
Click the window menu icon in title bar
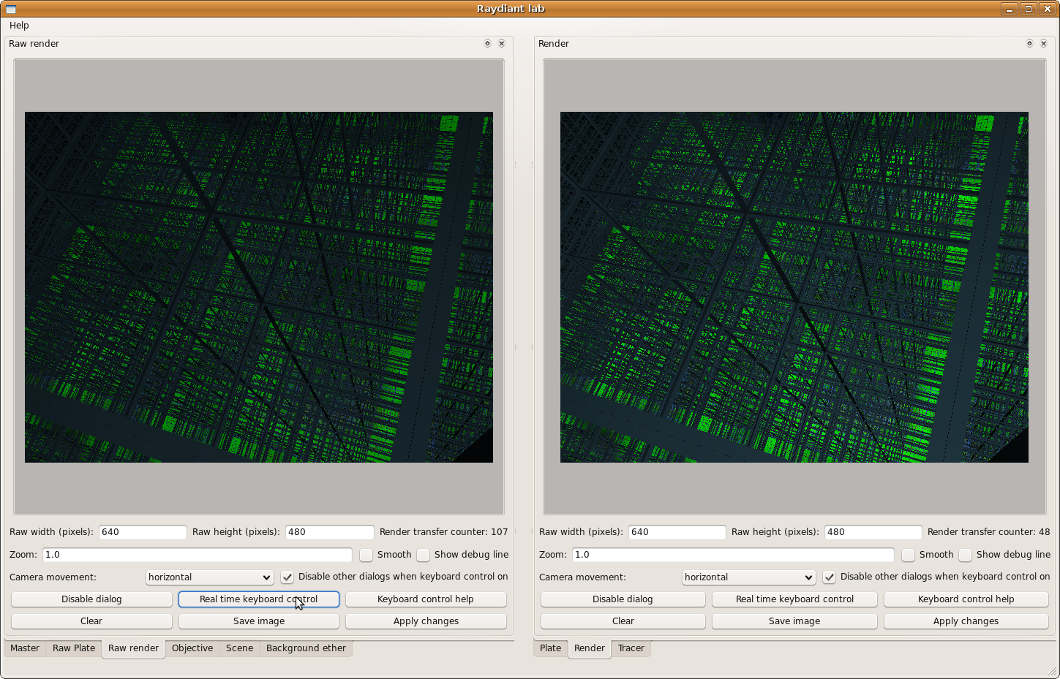click(10, 9)
